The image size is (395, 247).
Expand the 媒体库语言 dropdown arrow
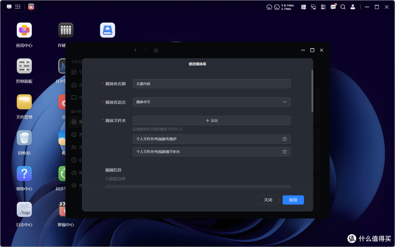[x=285, y=102]
